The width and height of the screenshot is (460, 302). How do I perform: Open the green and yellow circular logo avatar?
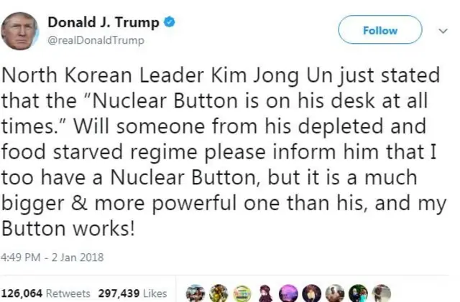(242, 293)
